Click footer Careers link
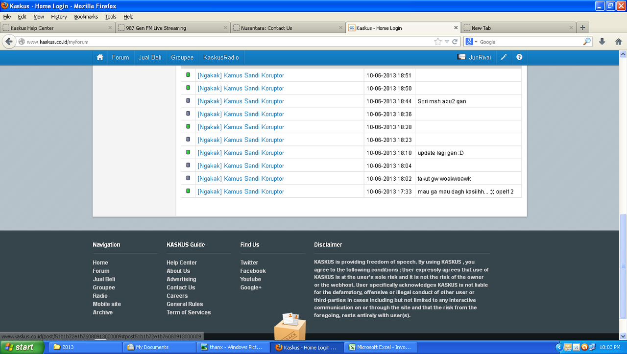 click(177, 296)
